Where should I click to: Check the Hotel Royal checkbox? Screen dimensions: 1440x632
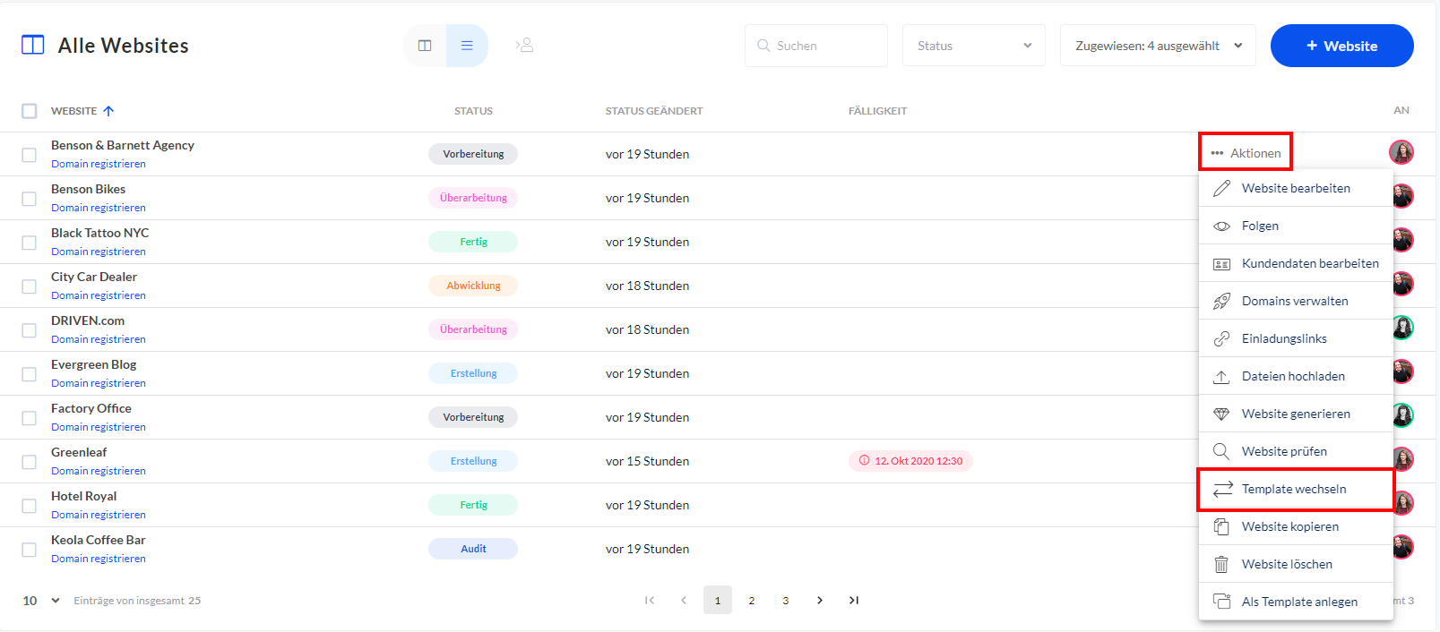[x=30, y=506]
